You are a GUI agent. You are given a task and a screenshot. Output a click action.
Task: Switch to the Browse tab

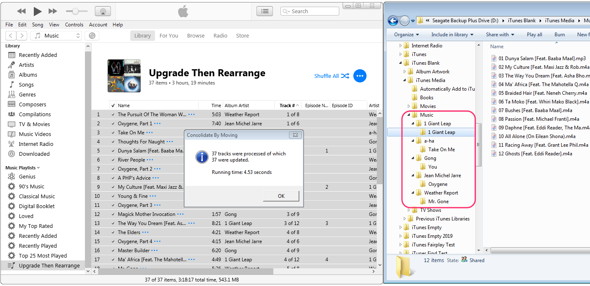coord(196,36)
